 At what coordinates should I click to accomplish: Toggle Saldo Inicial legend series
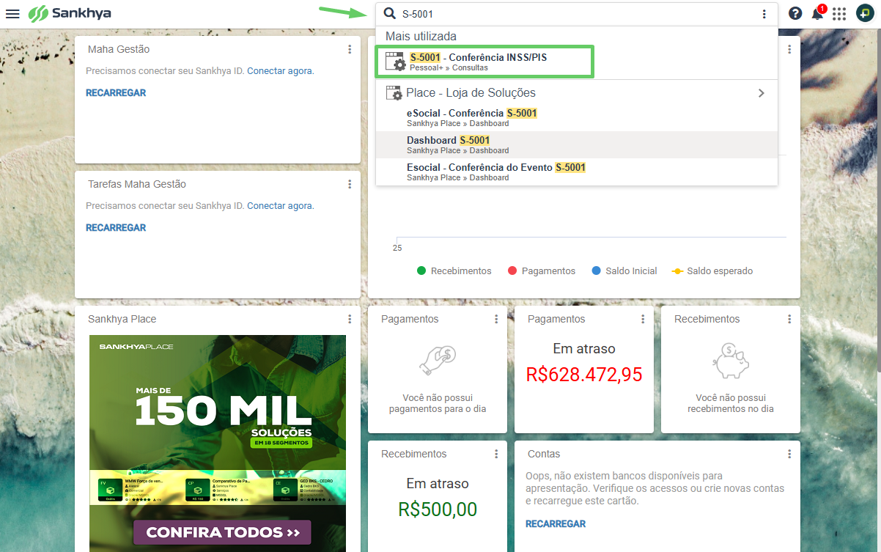624,271
